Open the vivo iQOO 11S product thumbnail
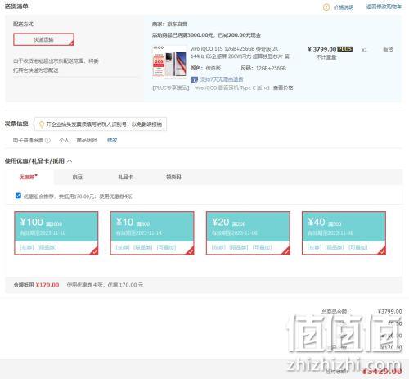 169,62
